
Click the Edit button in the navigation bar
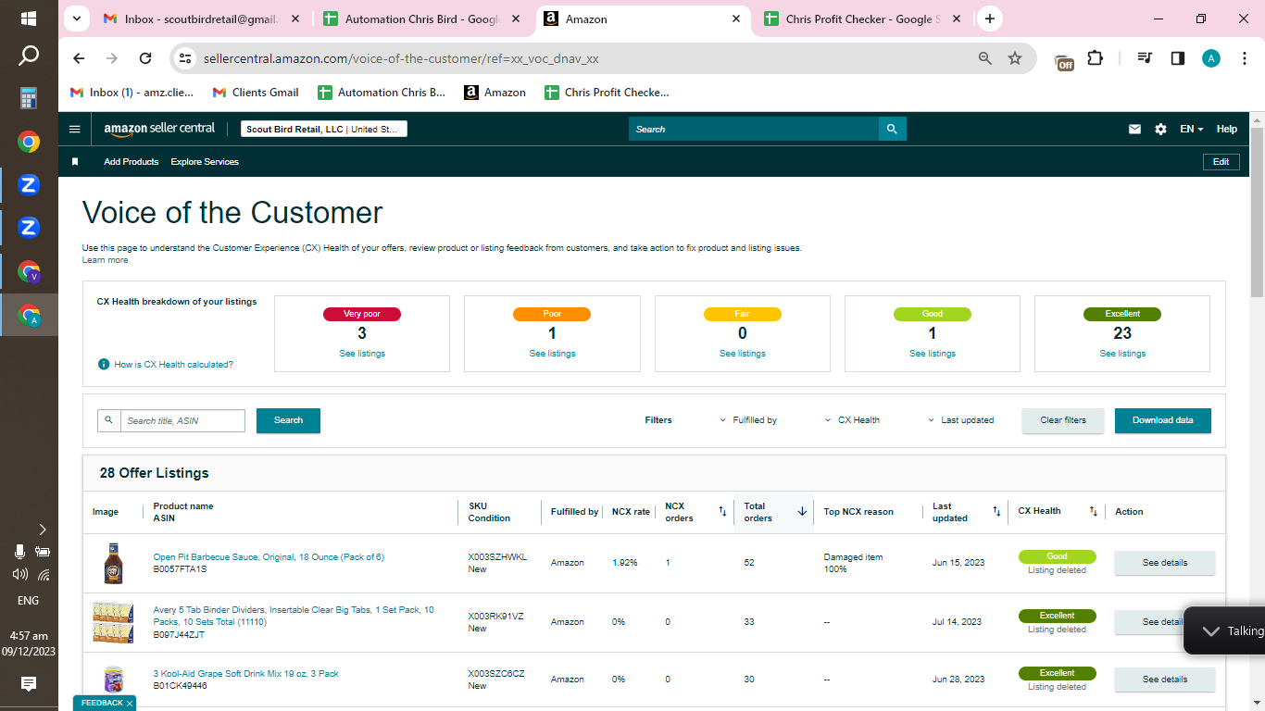click(1221, 162)
